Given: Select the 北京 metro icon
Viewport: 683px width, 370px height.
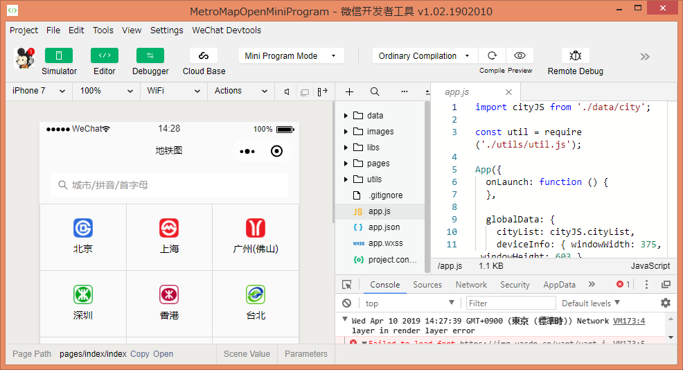Looking at the screenshot, I should coord(82,228).
